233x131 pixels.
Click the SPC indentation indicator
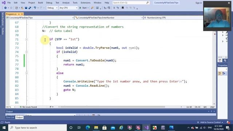point(205,107)
